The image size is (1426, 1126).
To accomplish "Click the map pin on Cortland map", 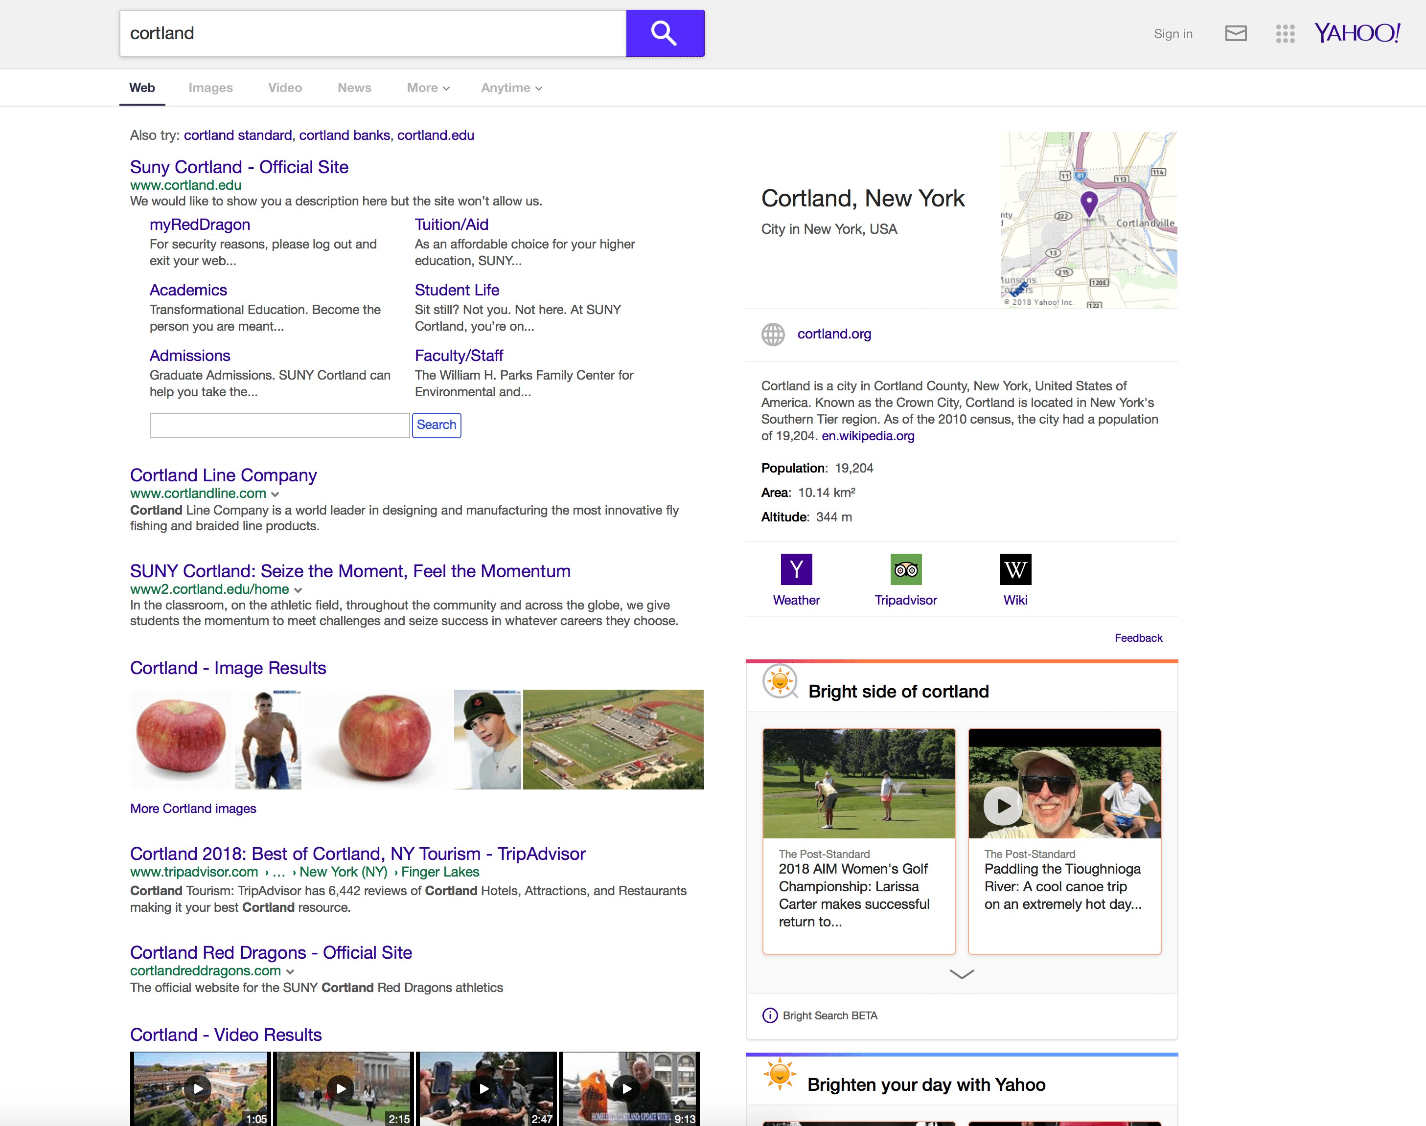I will pyautogui.click(x=1089, y=203).
